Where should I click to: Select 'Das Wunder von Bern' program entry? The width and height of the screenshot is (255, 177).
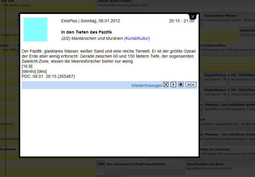click(220, 167)
